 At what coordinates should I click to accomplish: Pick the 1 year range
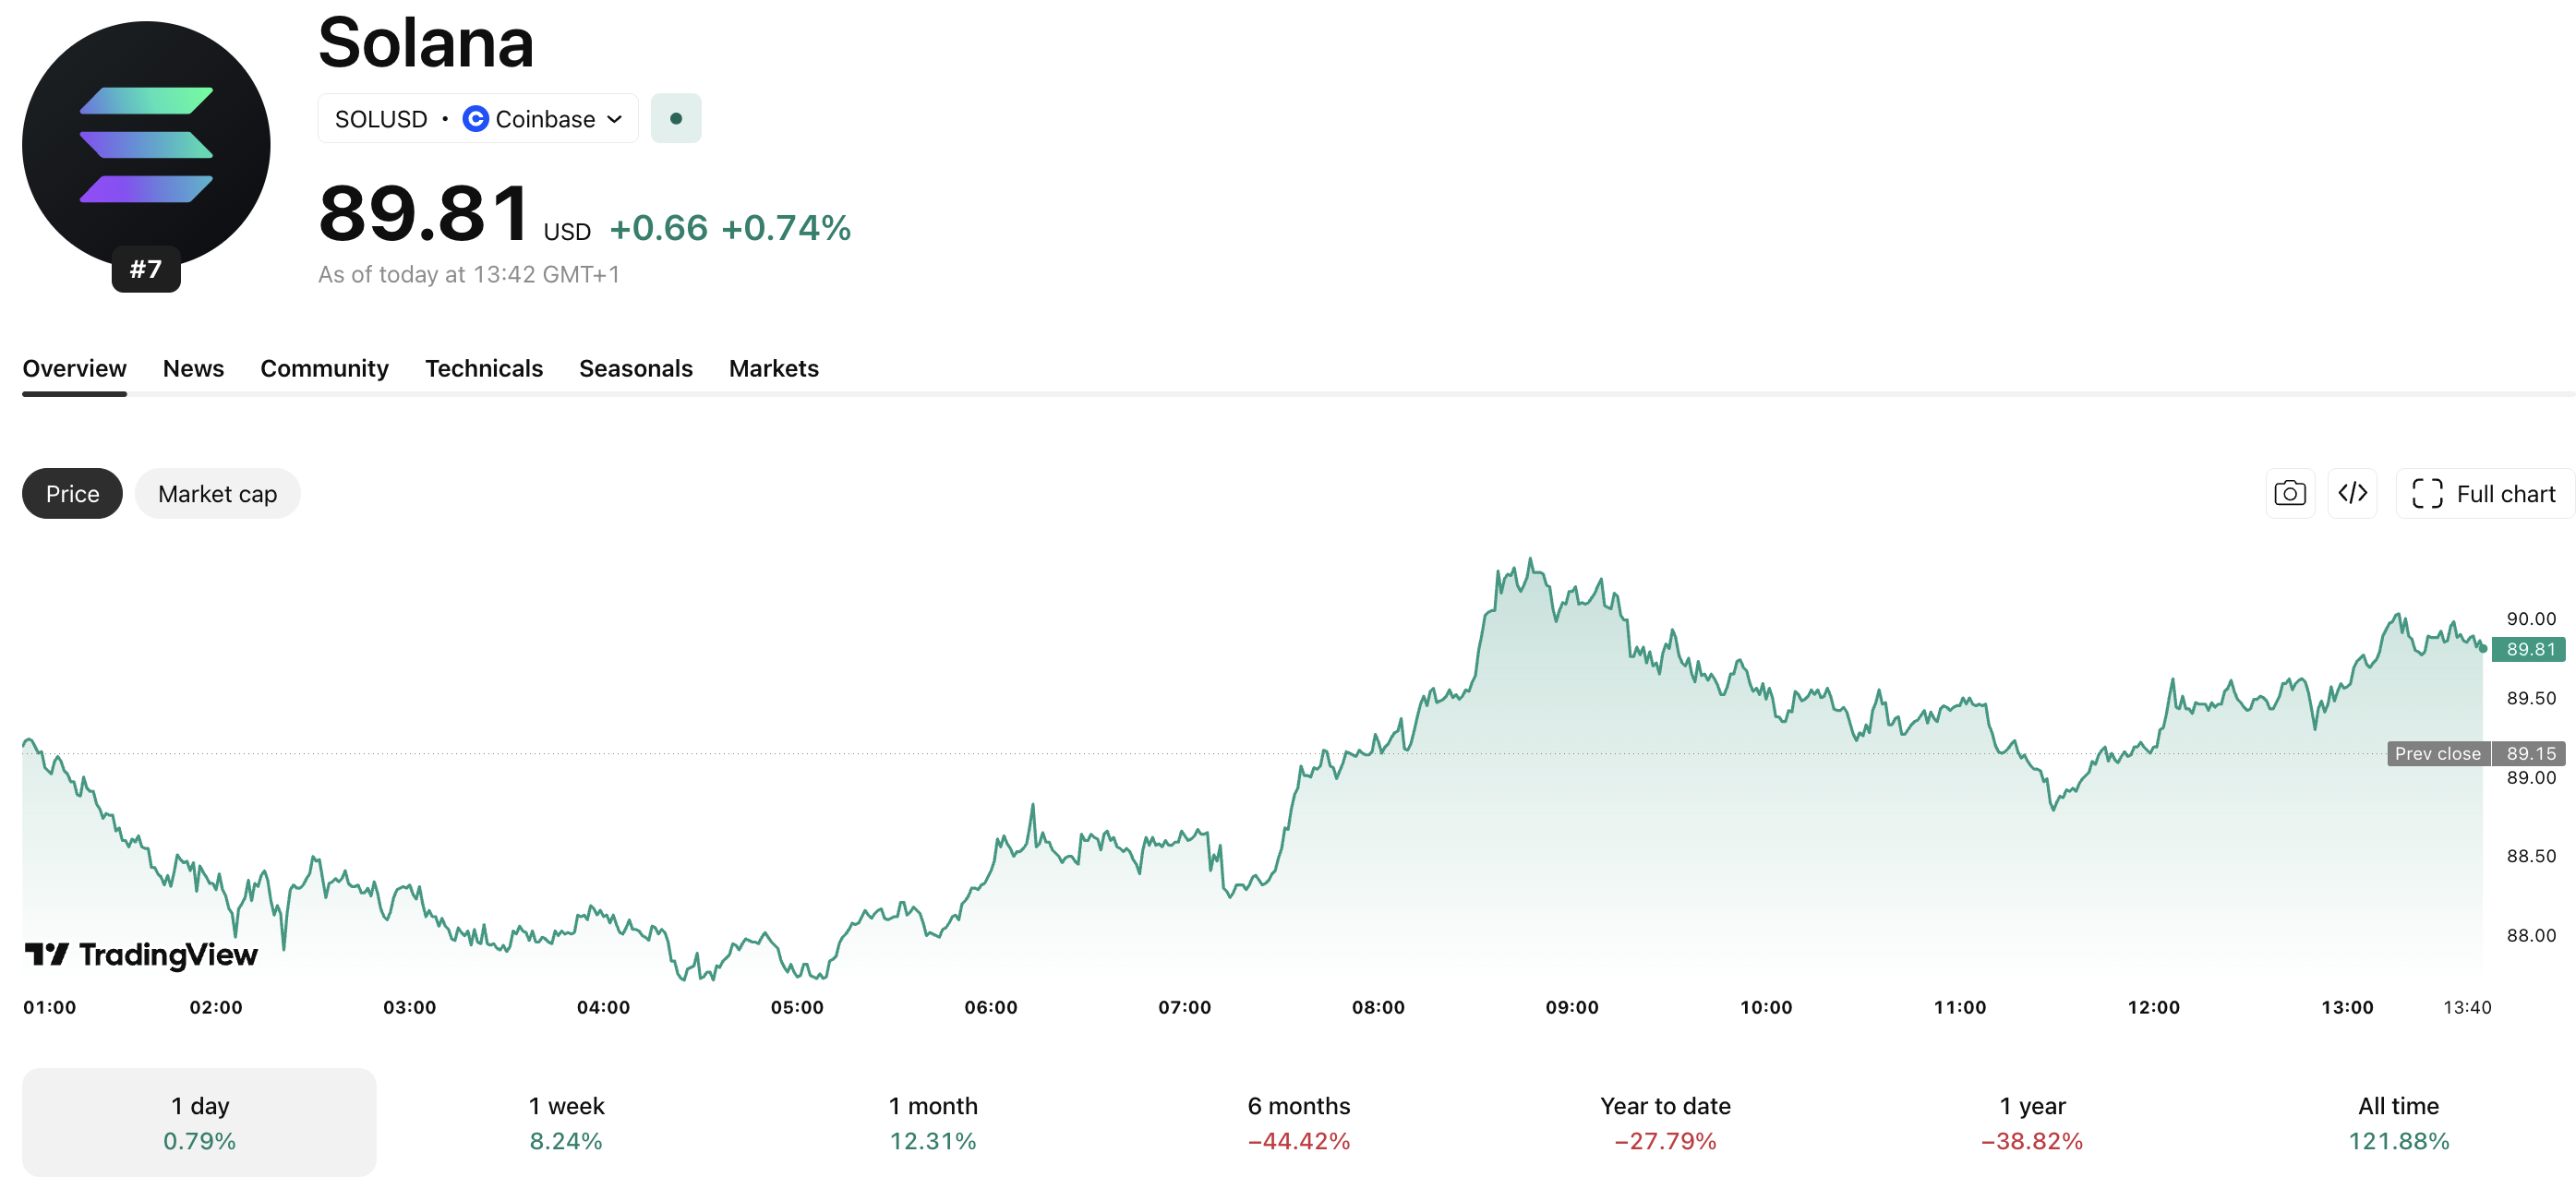(2032, 1123)
